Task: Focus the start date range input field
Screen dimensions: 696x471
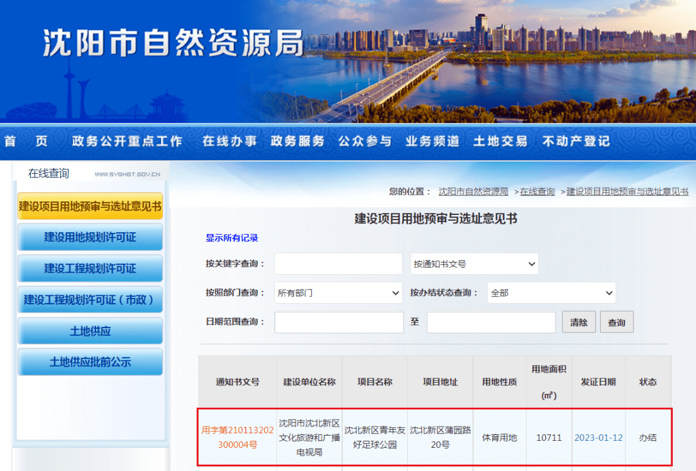Action: point(339,322)
